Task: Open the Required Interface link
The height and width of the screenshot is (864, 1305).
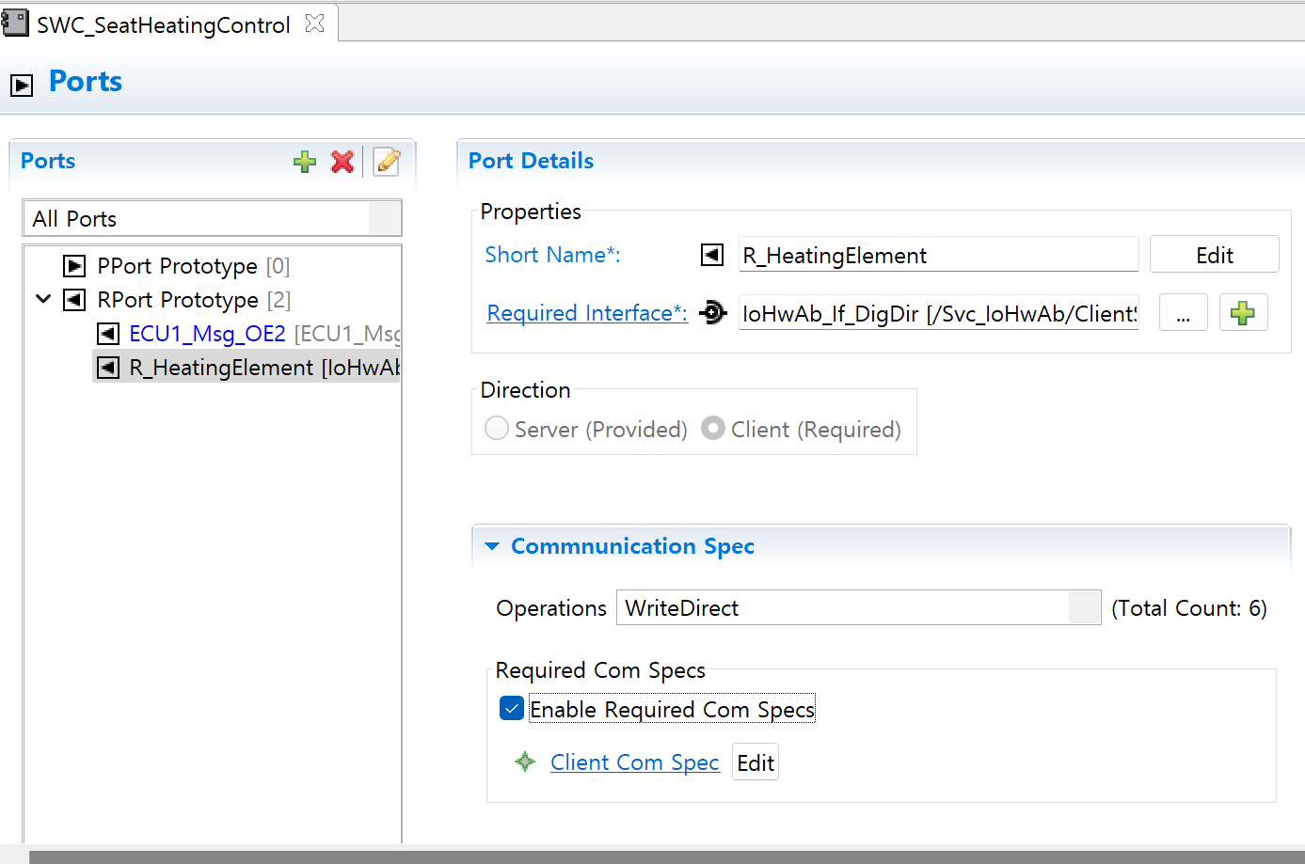Action: [x=587, y=313]
